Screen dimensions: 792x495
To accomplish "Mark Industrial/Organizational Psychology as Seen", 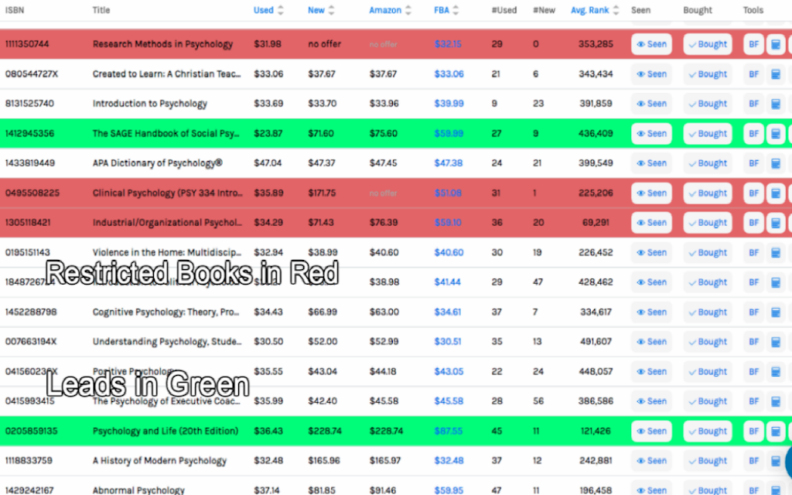I will pyautogui.click(x=651, y=223).
